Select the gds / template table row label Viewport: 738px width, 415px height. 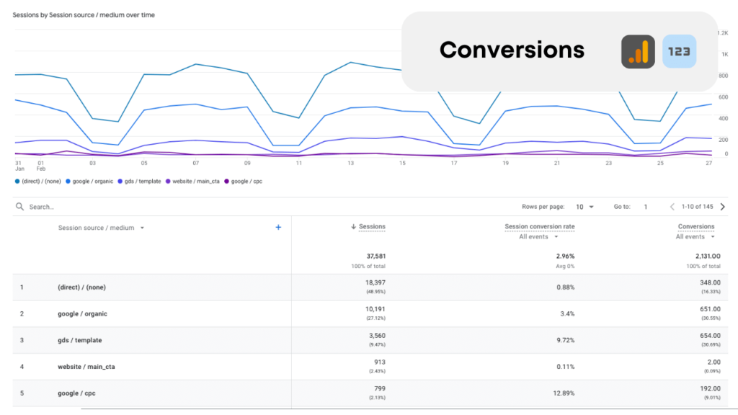tap(79, 340)
